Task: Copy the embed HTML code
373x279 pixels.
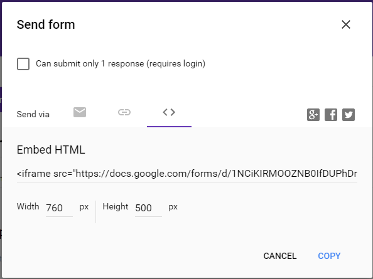Action: click(x=329, y=256)
